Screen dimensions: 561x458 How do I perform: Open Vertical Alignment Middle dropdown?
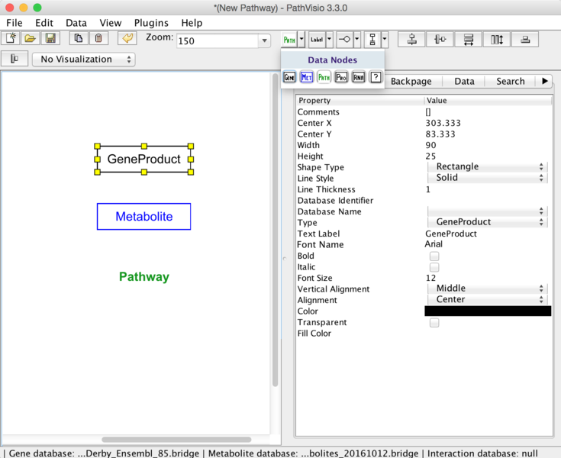tap(487, 289)
